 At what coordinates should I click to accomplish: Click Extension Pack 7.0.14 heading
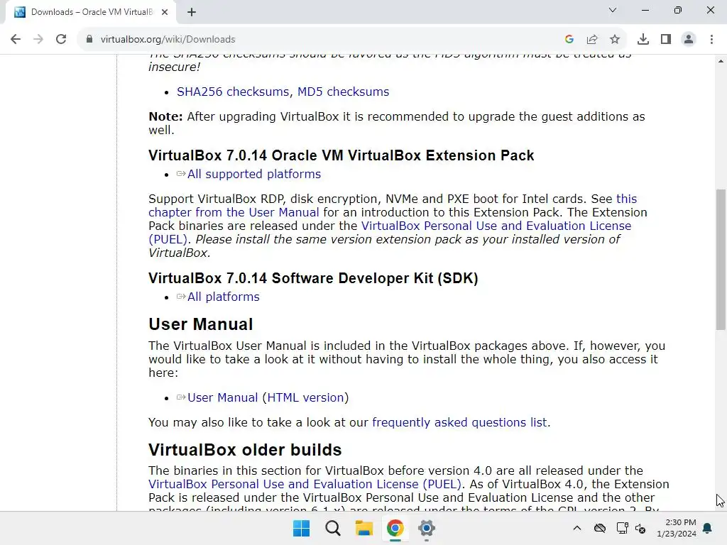click(x=341, y=155)
